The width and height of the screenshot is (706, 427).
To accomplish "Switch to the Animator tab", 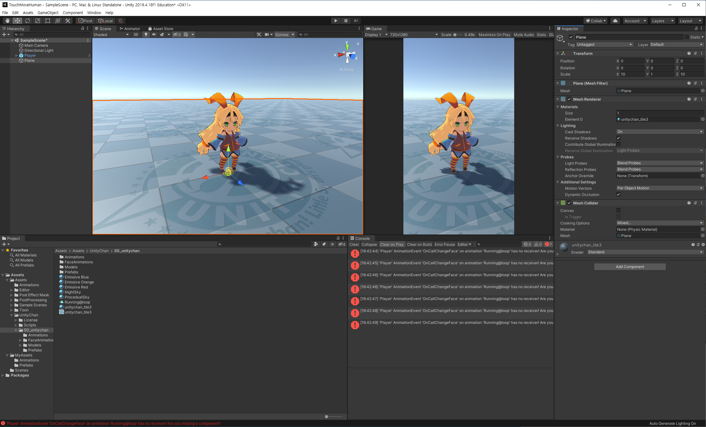I will [129, 29].
